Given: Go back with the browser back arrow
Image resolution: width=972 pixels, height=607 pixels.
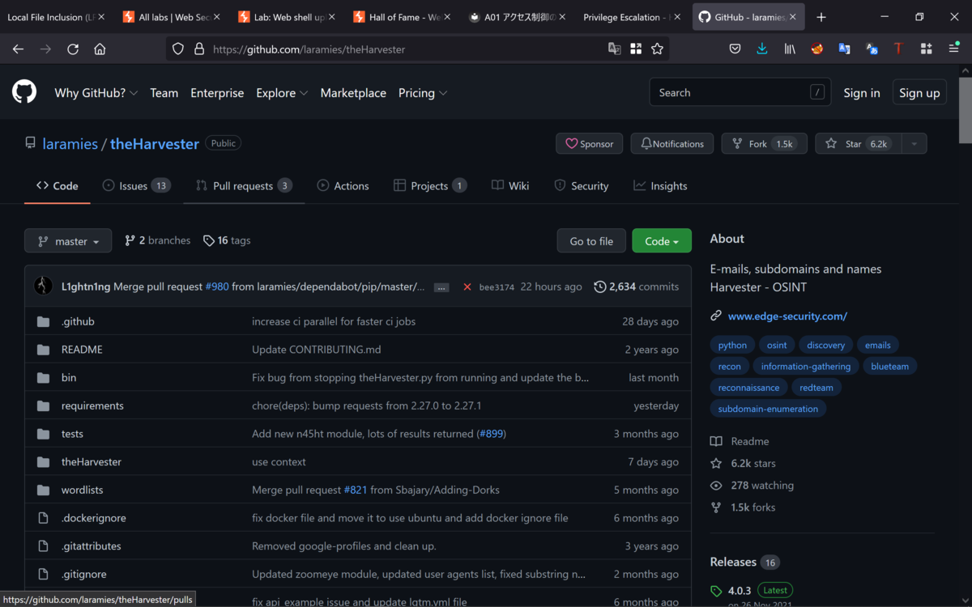Looking at the screenshot, I should 18,49.
